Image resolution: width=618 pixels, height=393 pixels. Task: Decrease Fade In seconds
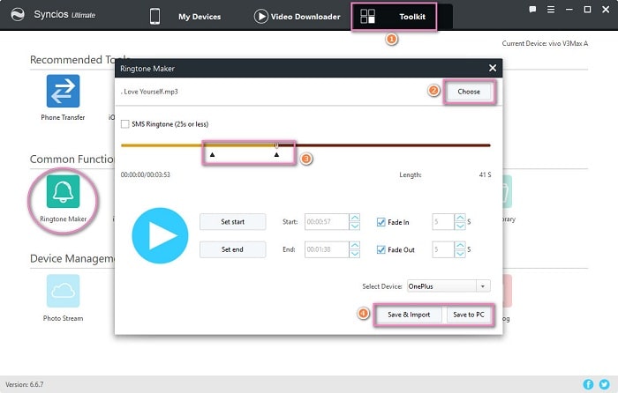tap(460, 226)
